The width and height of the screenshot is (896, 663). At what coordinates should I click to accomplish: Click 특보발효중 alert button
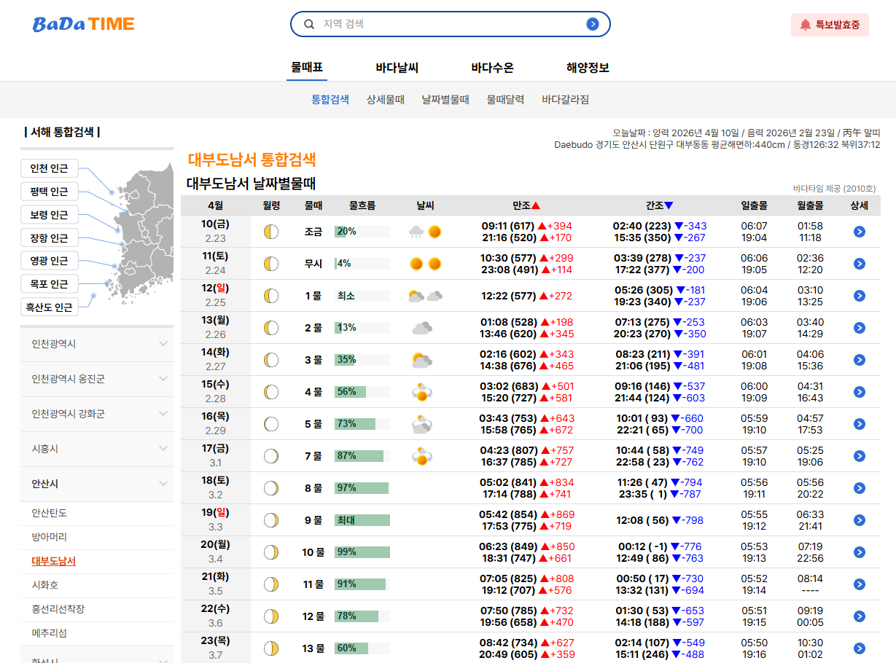(830, 25)
